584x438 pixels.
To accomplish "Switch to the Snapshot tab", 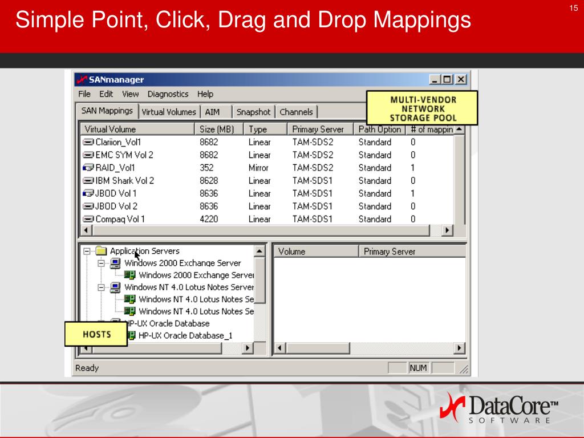I will [x=253, y=112].
